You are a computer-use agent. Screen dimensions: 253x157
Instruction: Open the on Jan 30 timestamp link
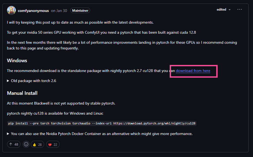[59, 11]
